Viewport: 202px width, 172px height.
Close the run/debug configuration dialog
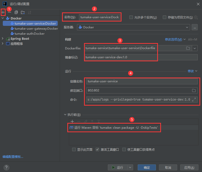[198, 4]
